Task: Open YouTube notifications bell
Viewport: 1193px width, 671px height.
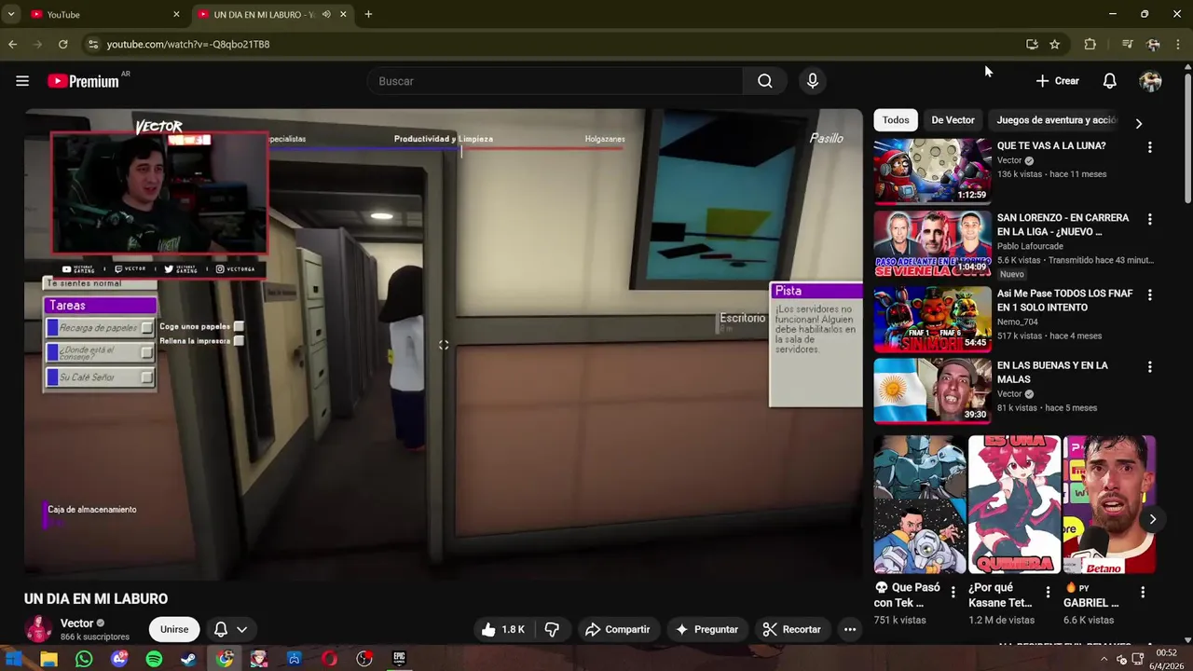Action: pyautogui.click(x=1109, y=81)
